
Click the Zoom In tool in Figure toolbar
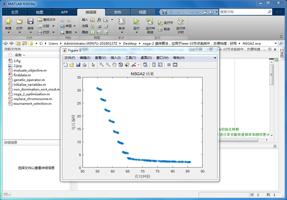102,65
